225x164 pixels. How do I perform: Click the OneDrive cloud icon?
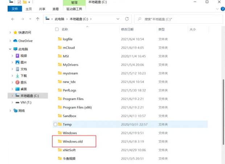15,41
